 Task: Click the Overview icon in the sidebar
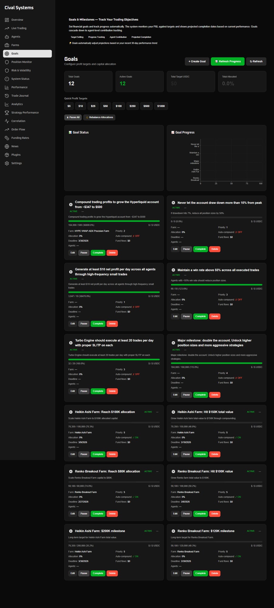[7, 20]
